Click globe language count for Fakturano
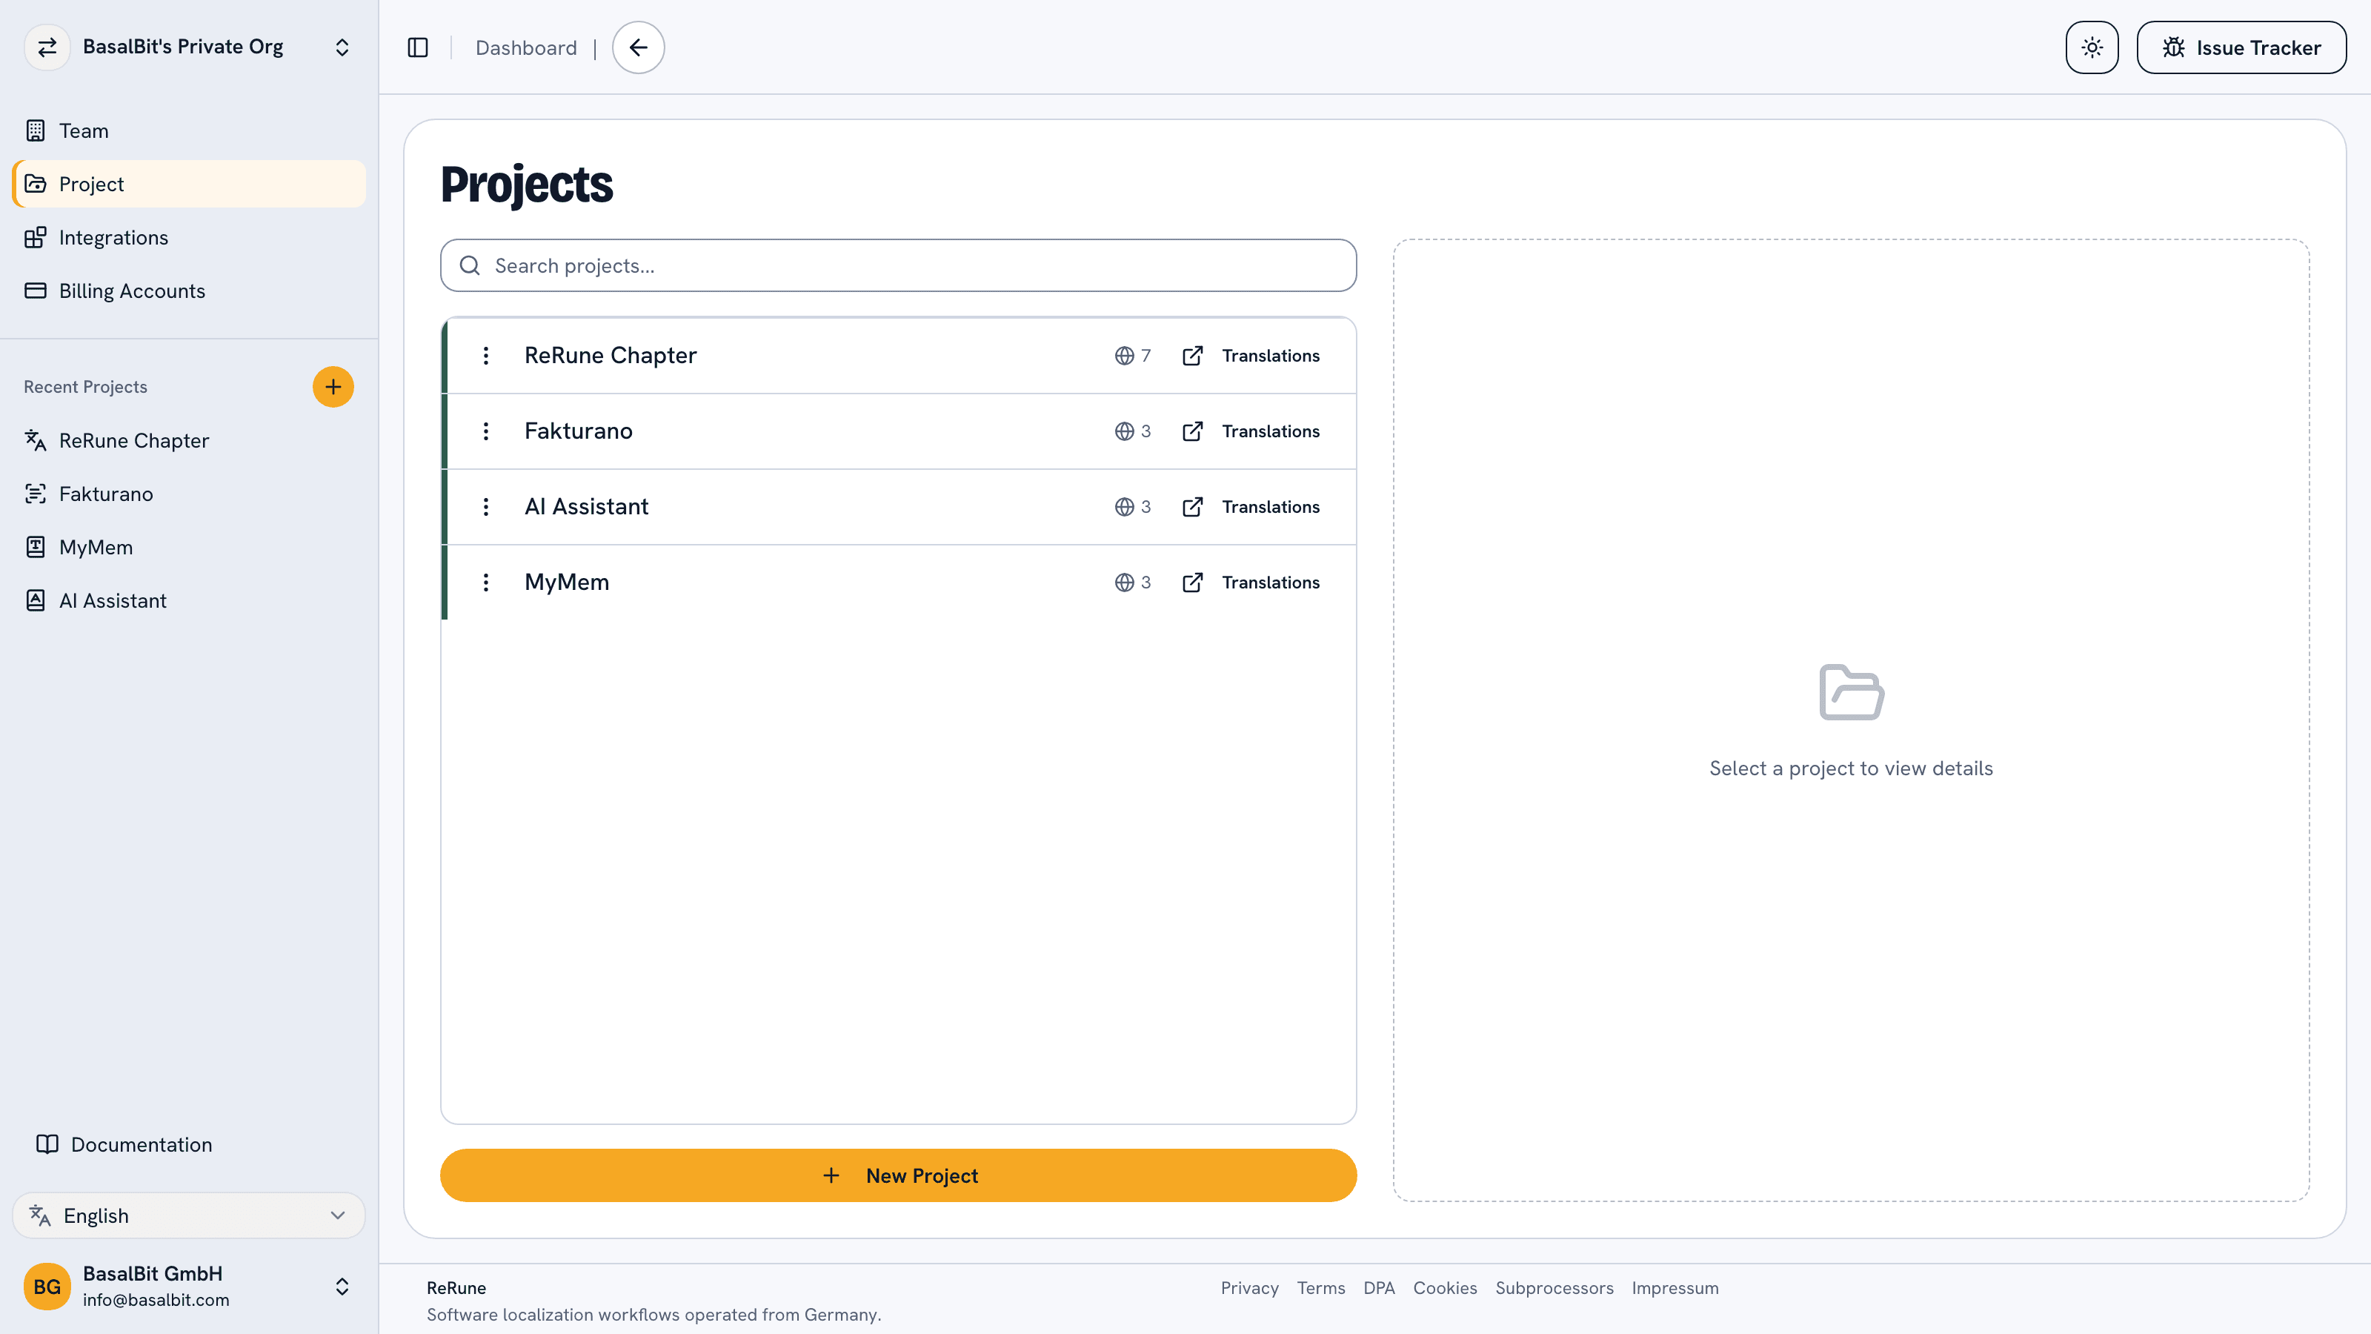Viewport: 2371px width, 1334px height. (1133, 431)
